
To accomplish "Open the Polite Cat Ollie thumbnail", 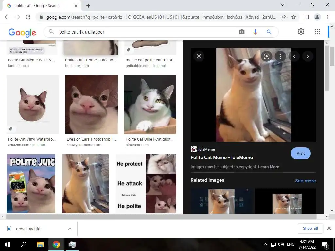I will pos(150,104).
